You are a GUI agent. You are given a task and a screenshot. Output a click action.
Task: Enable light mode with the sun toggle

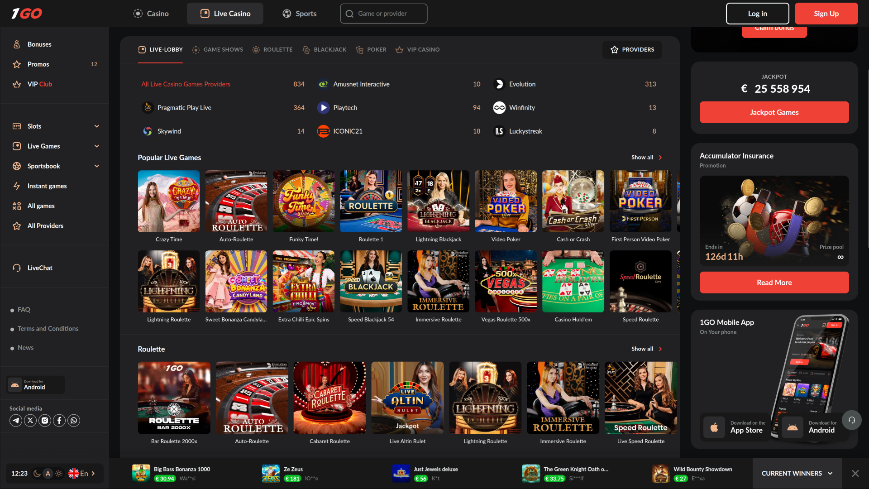[x=59, y=473]
